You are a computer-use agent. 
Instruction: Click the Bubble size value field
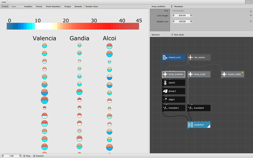pyautogui.click(x=182, y=21)
